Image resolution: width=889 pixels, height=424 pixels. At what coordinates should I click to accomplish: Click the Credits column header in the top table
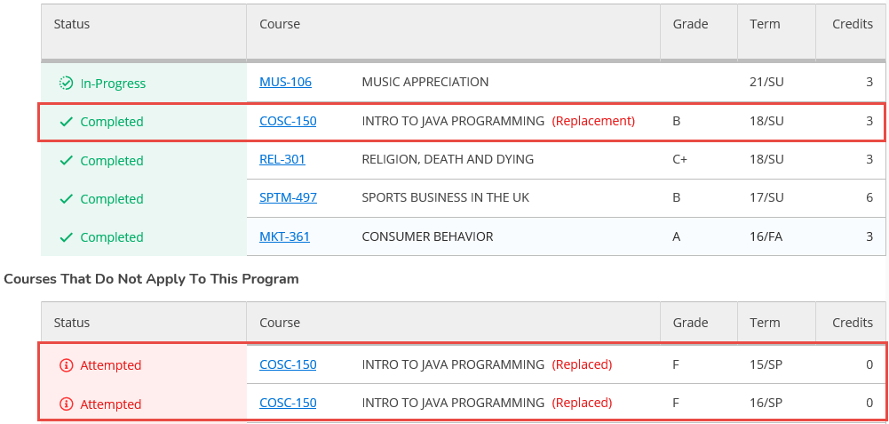click(x=852, y=24)
